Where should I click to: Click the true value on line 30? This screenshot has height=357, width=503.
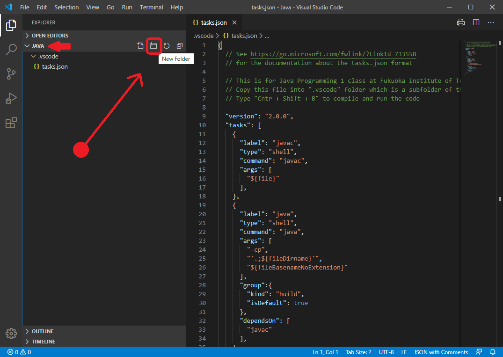300,303
